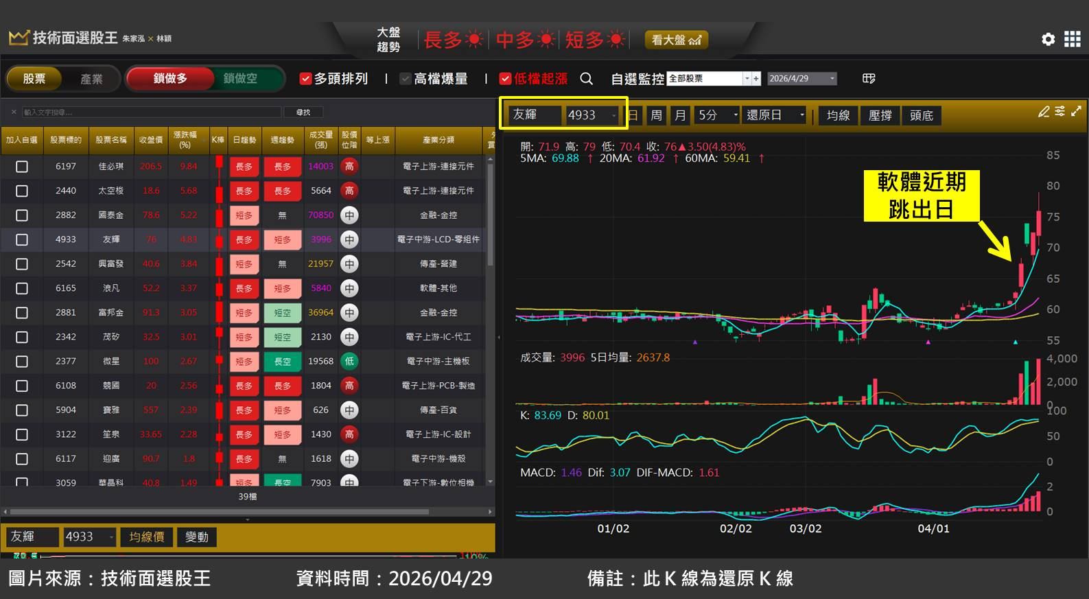The height and width of the screenshot is (599, 1089).
Task: Click the 中多 sun trend indicator
Action: [526, 40]
